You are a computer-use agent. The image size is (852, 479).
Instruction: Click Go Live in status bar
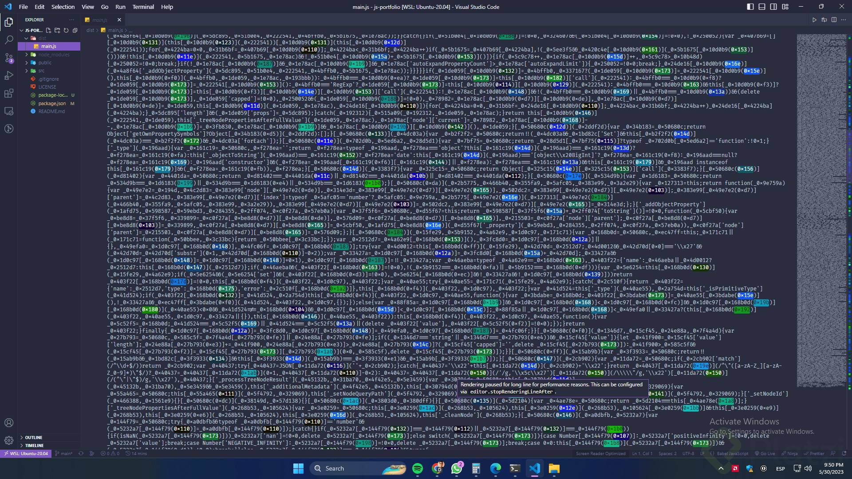767,454
